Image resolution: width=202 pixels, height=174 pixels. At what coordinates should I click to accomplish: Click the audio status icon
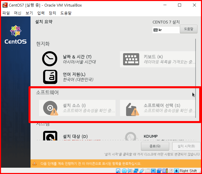click(130, 171)
